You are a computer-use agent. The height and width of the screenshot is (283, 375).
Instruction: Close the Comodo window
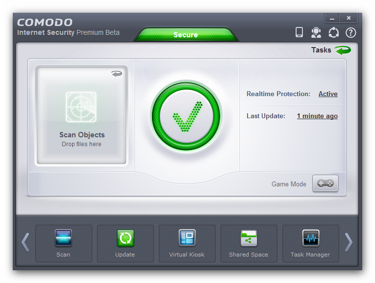[x=349, y=18]
